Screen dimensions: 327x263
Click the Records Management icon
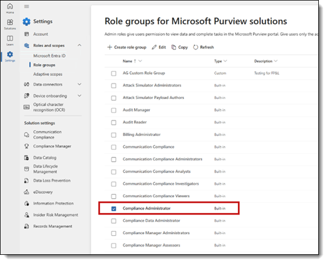click(x=27, y=227)
